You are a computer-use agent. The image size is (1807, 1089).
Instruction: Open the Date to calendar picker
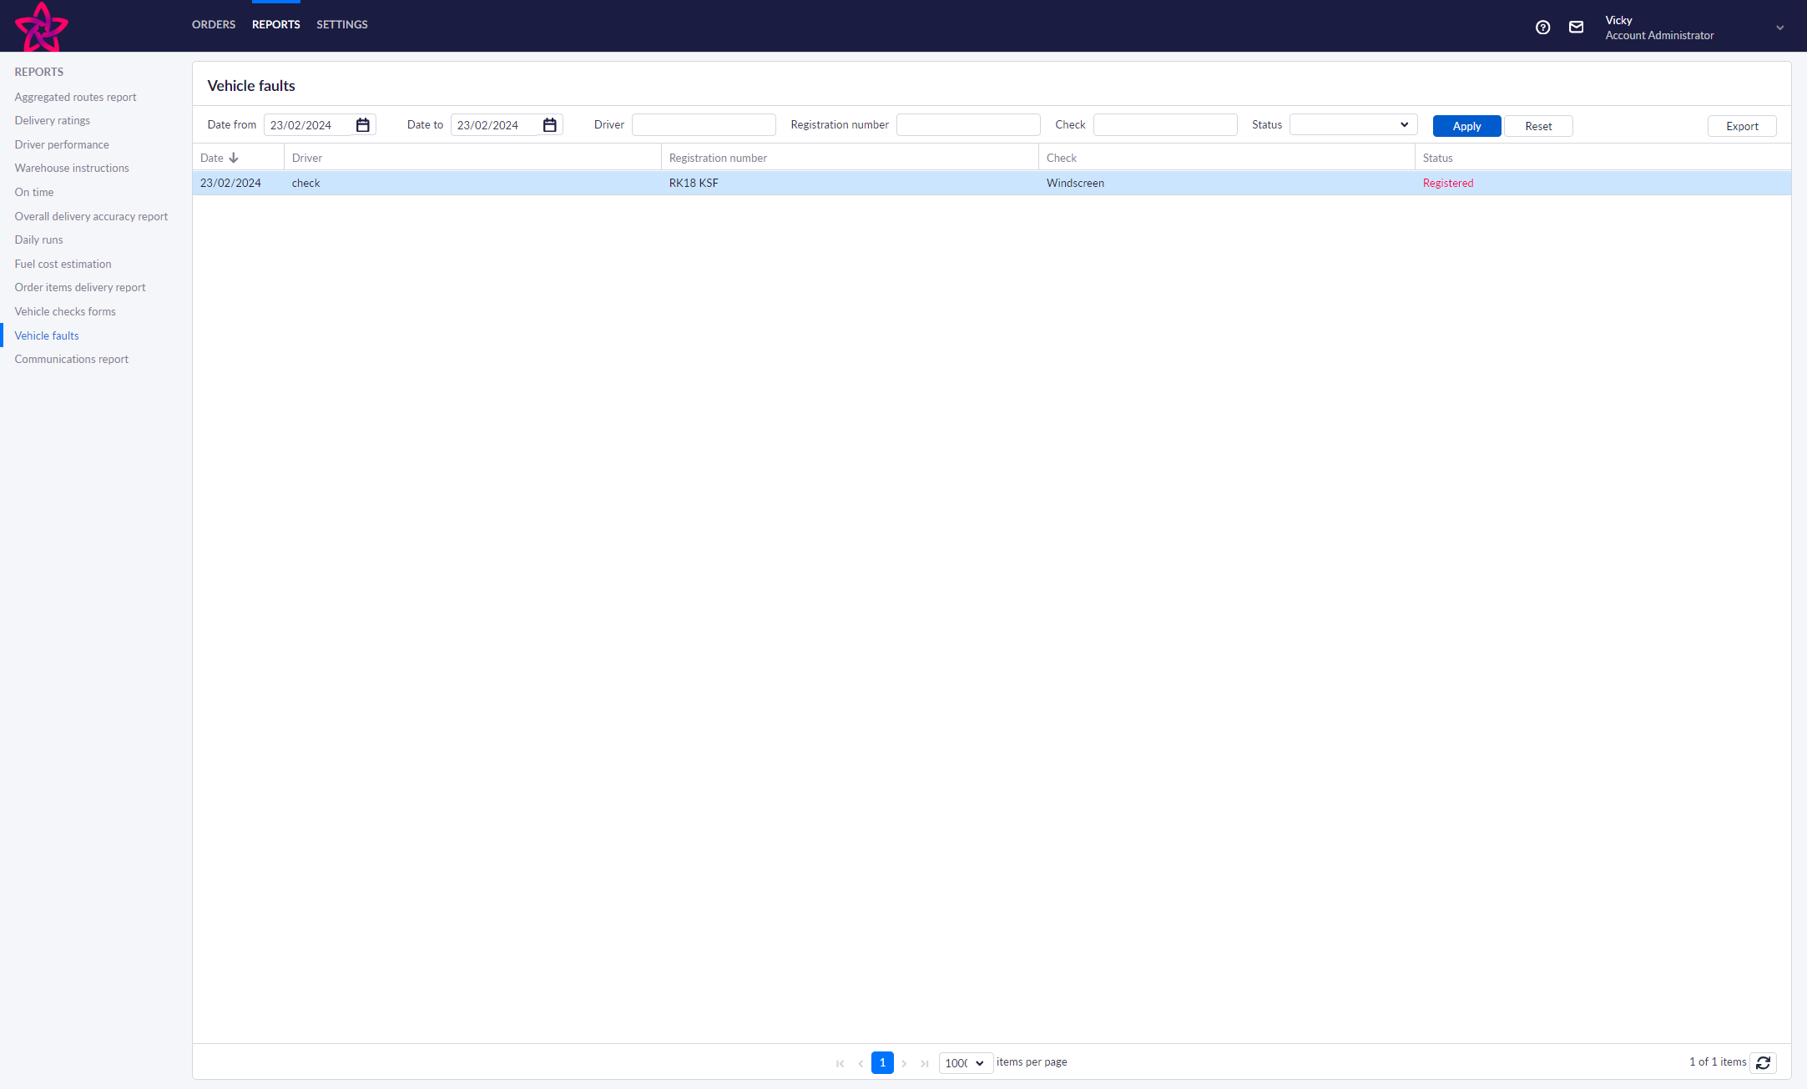click(550, 125)
